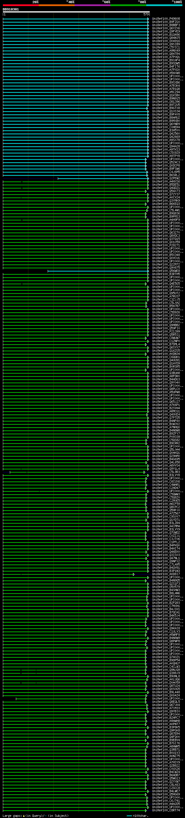Open hit UniRef100_Q84NI5
This screenshot has width=185, height=818.
point(166,38)
